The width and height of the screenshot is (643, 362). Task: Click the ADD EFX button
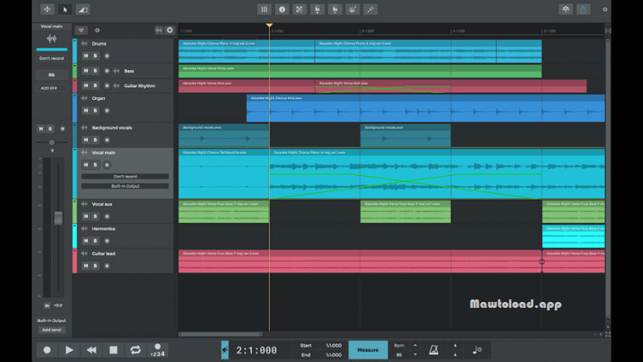tap(49, 88)
